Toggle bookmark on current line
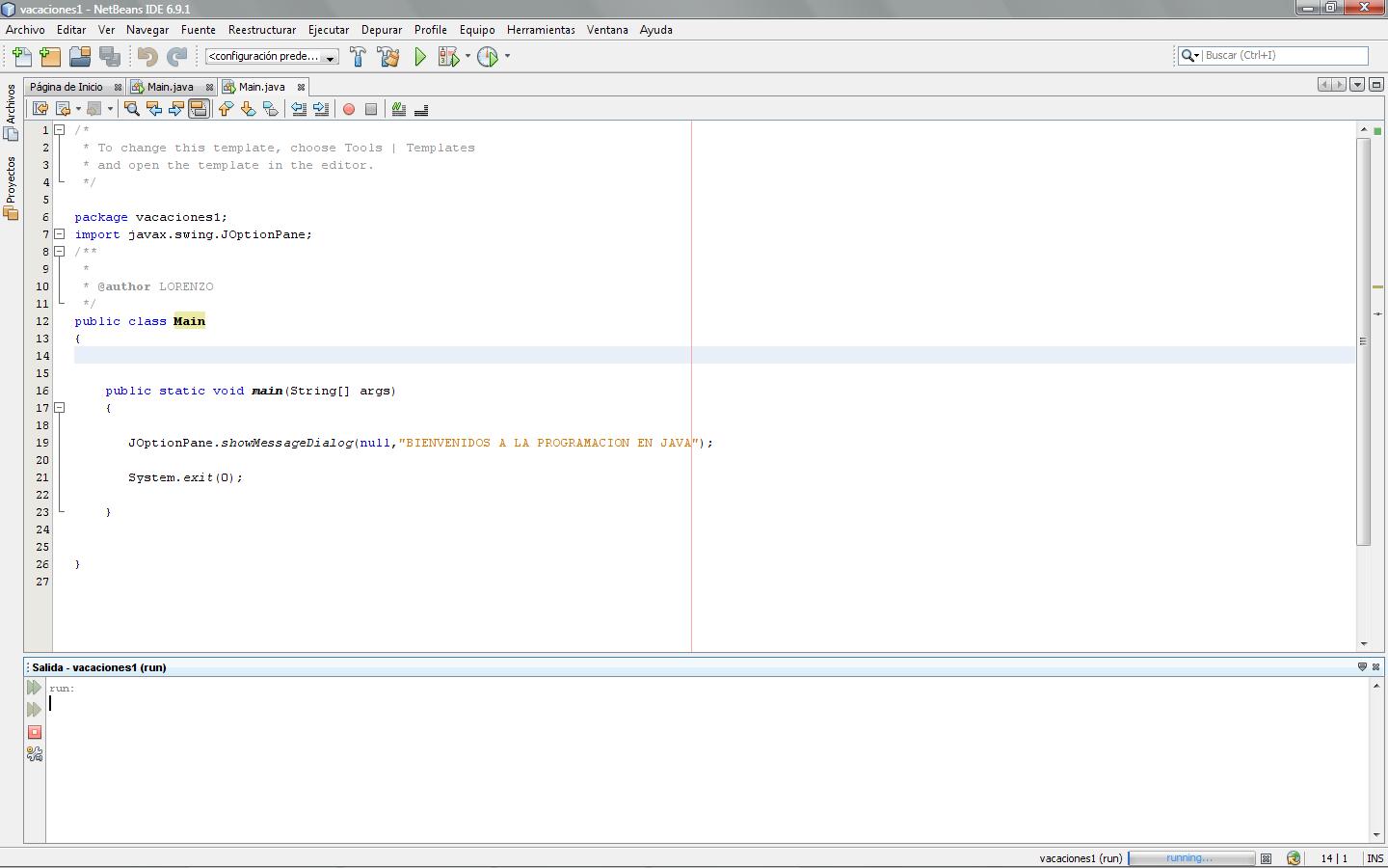Screen dimensions: 1388x868 (x=270, y=109)
